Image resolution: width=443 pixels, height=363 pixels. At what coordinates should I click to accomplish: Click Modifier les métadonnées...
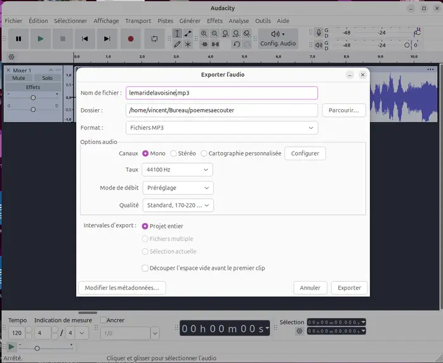(122, 288)
